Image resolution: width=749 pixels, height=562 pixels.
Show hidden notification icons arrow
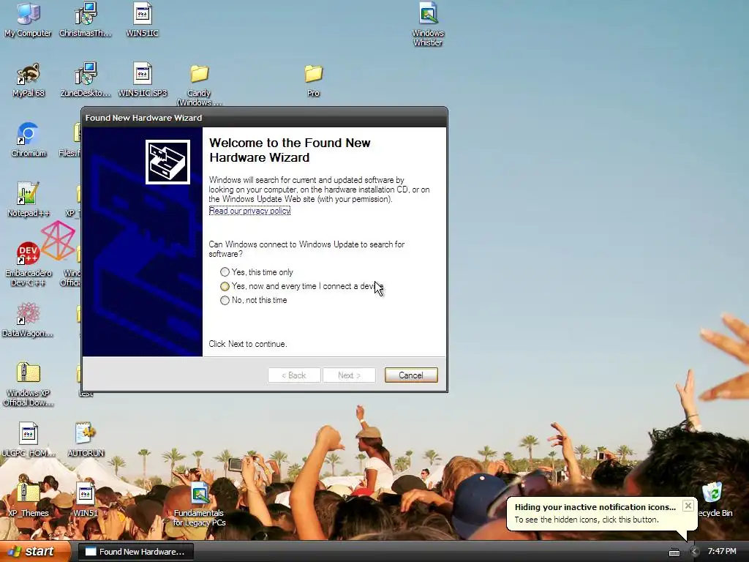tap(695, 552)
